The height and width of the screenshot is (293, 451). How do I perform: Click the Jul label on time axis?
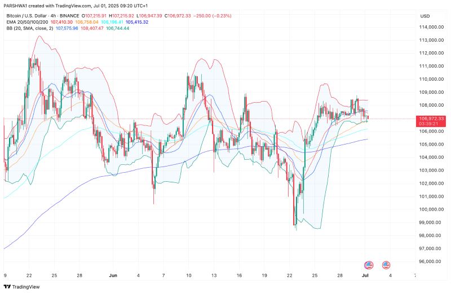click(366, 276)
